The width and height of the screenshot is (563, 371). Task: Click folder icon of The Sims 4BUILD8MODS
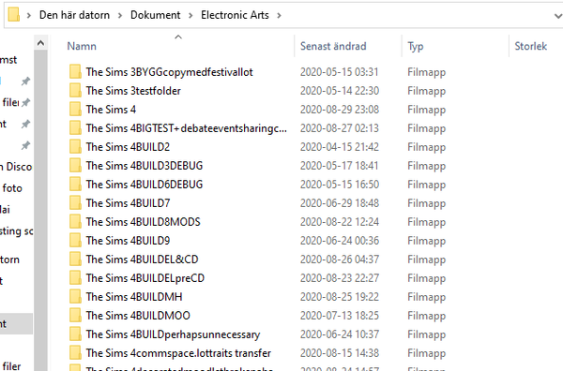pos(75,221)
